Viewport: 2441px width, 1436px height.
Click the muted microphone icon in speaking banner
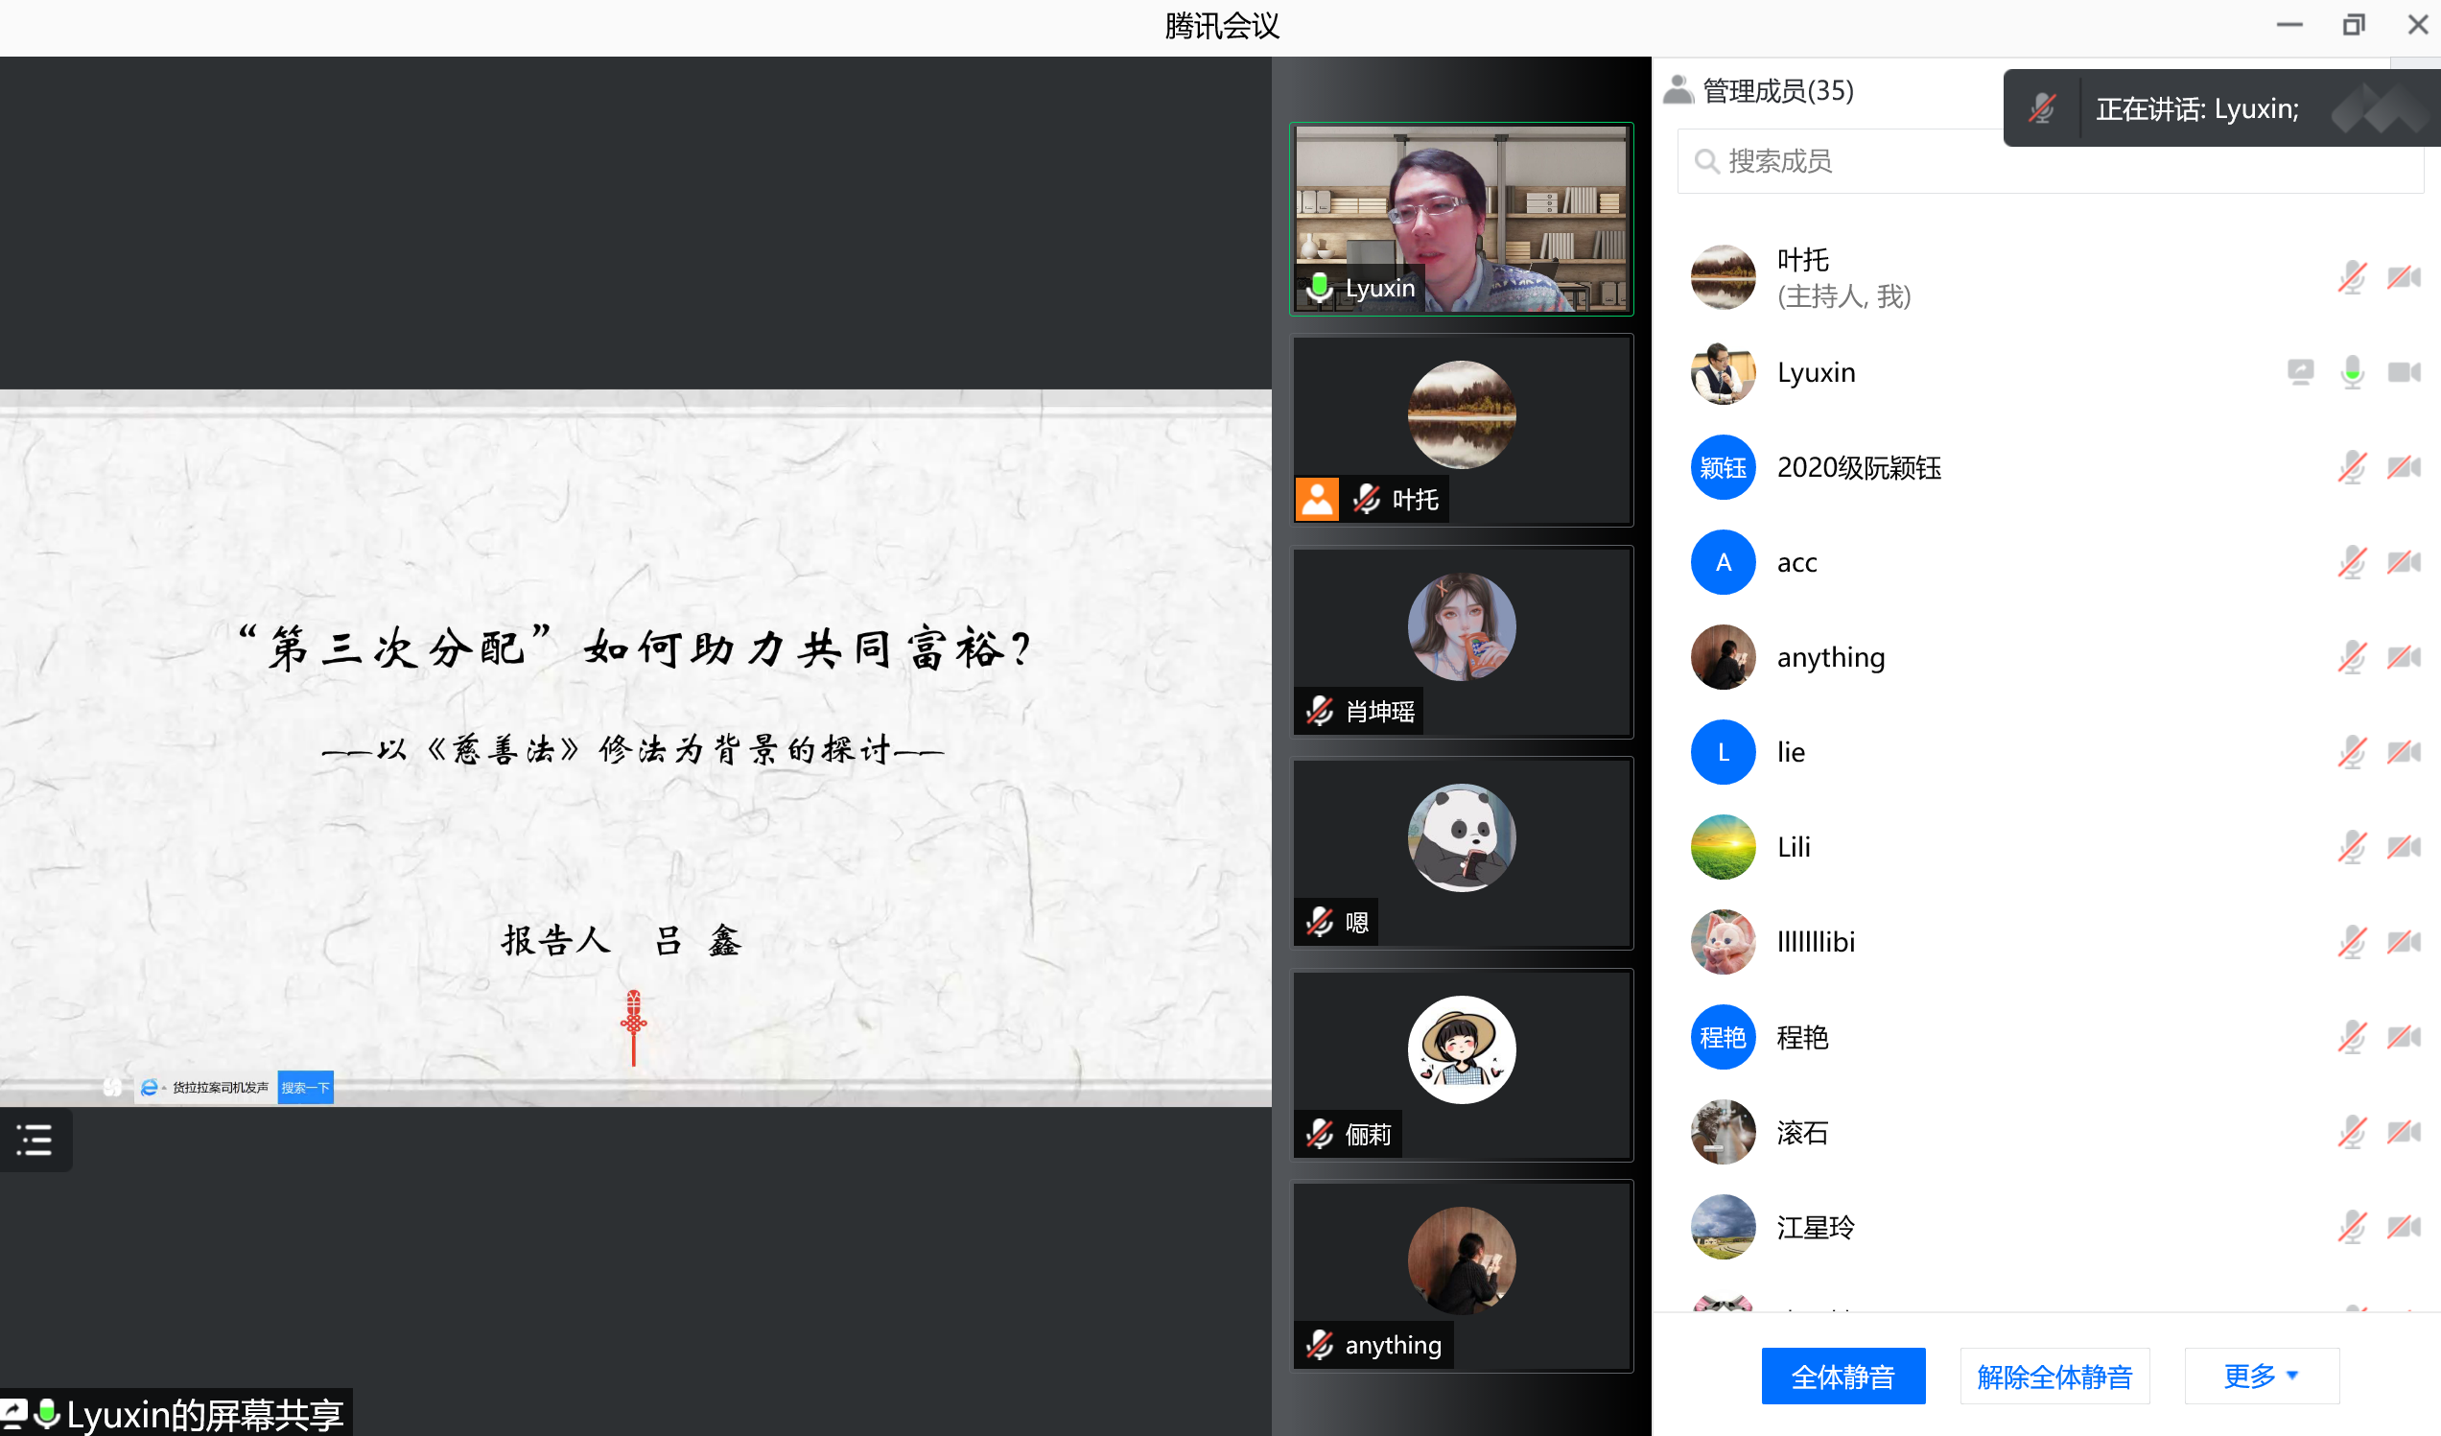(x=2042, y=108)
